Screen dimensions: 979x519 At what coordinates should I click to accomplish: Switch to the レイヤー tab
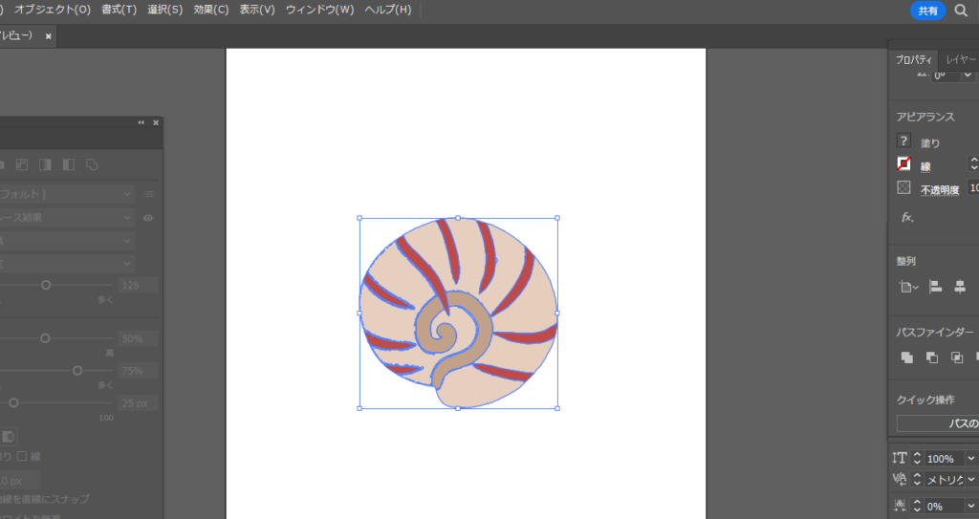pyautogui.click(x=961, y=59)
